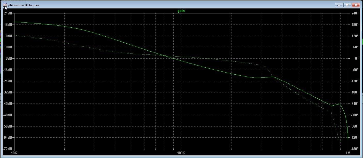Click the -40dB magnitude axis label
Viewport: 363px width, 158px height.
[8, 104]
